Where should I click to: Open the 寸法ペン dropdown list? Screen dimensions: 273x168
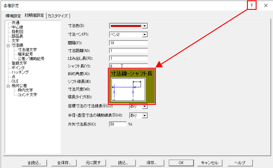[144, 35]
